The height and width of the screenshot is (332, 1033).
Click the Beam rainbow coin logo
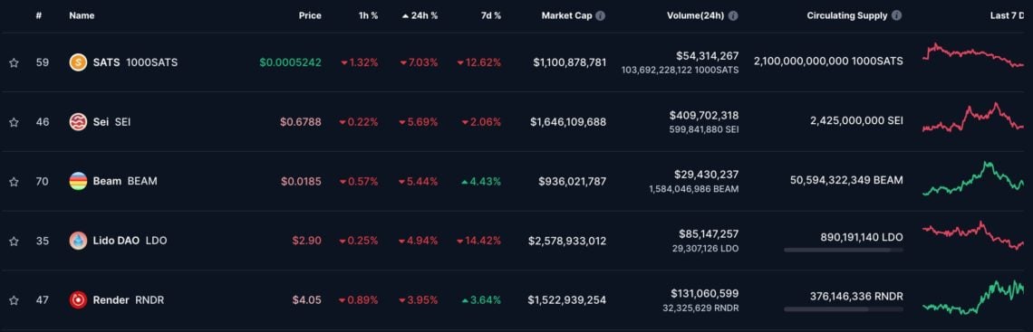pos(79,181)
